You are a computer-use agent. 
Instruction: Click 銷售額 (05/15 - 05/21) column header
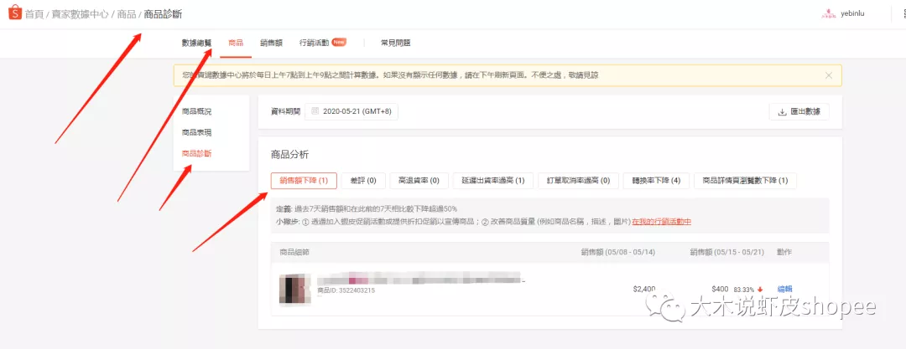(726, 252)
